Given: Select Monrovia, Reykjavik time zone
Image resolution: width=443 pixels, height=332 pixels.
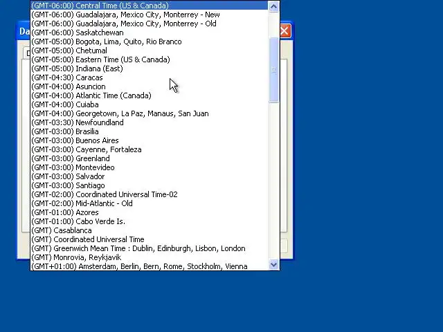Looking at the screenshot, I should pos(150,257).
